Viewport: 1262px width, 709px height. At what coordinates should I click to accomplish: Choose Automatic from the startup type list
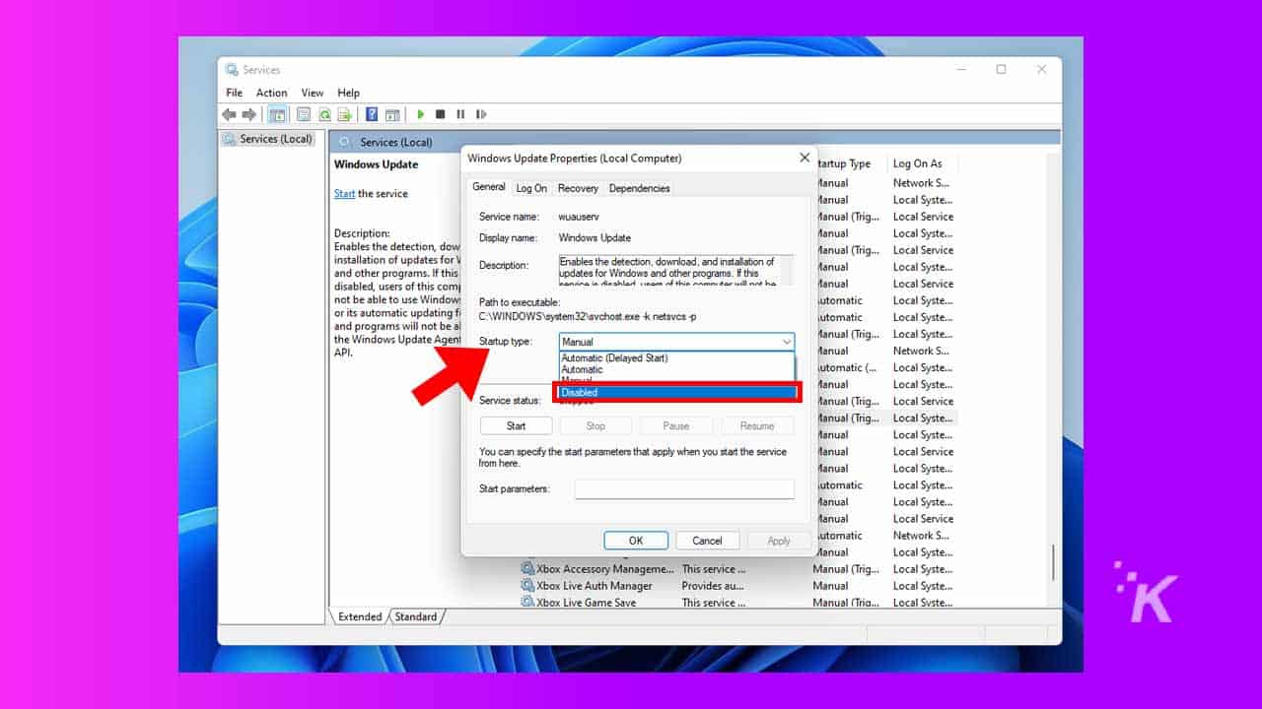tap(676, 369)
